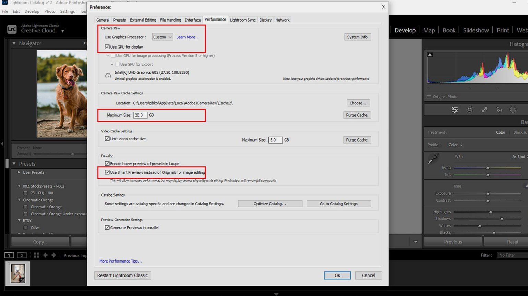Click the Lrc logo badge

(12, 29)
